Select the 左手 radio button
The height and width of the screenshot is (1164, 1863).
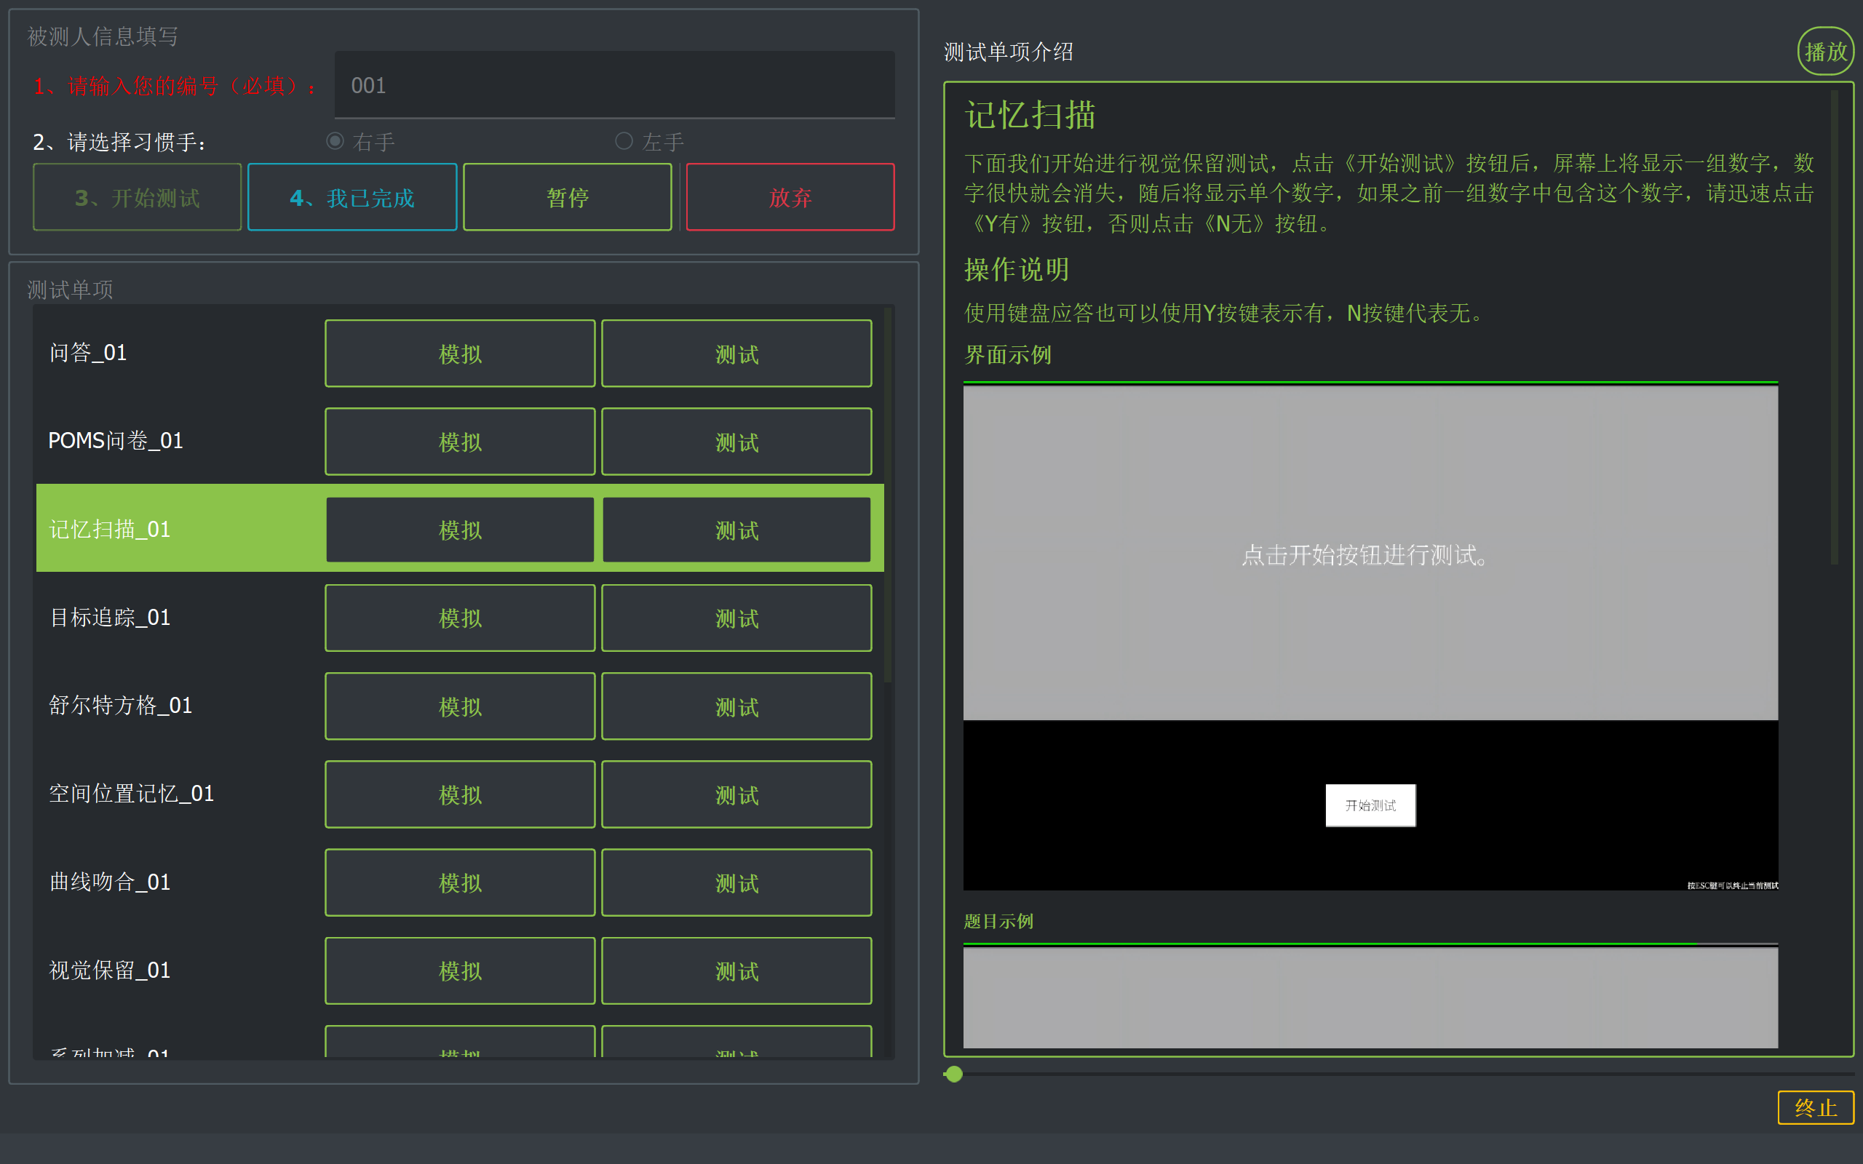coord(624,141)
